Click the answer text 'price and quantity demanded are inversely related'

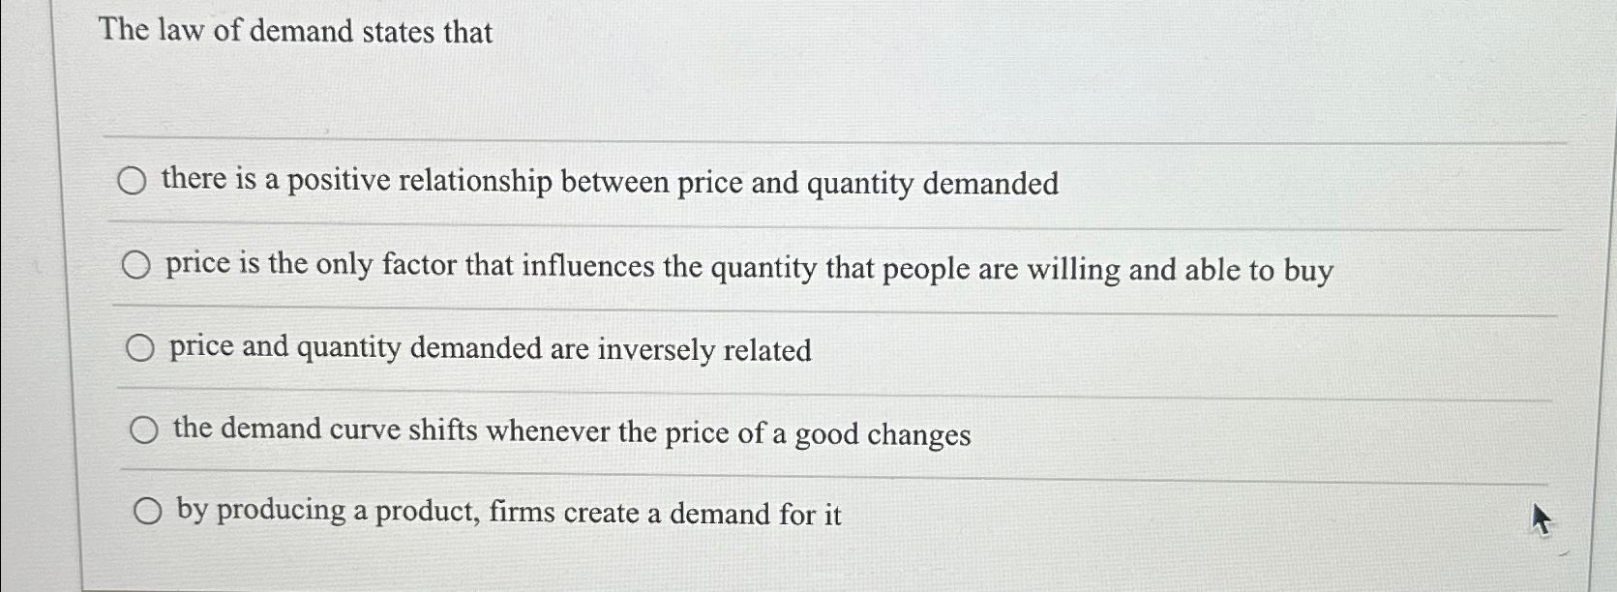(491, 349)
